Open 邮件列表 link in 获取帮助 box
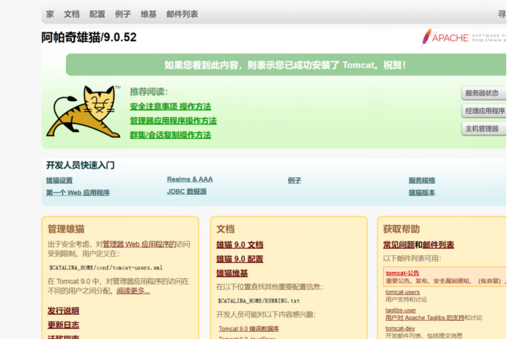The height and width of the screenshot is (339, 507). pos(438,245)
